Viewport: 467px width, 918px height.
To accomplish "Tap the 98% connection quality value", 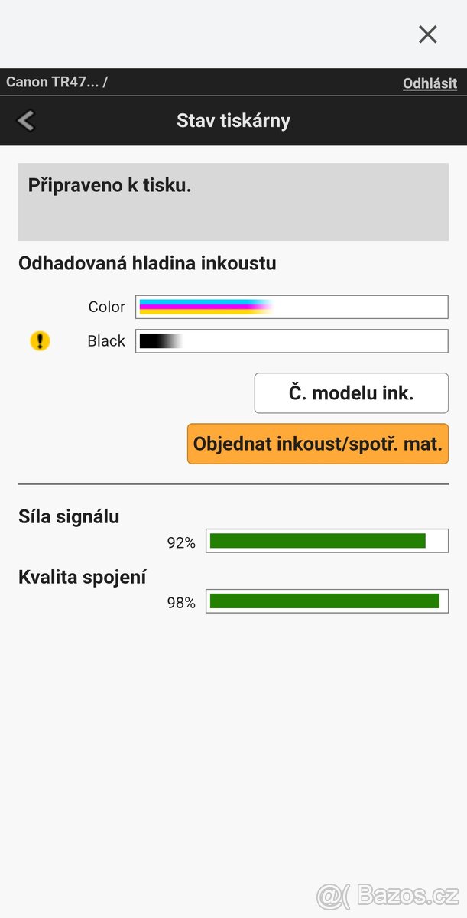I will 181,604.
